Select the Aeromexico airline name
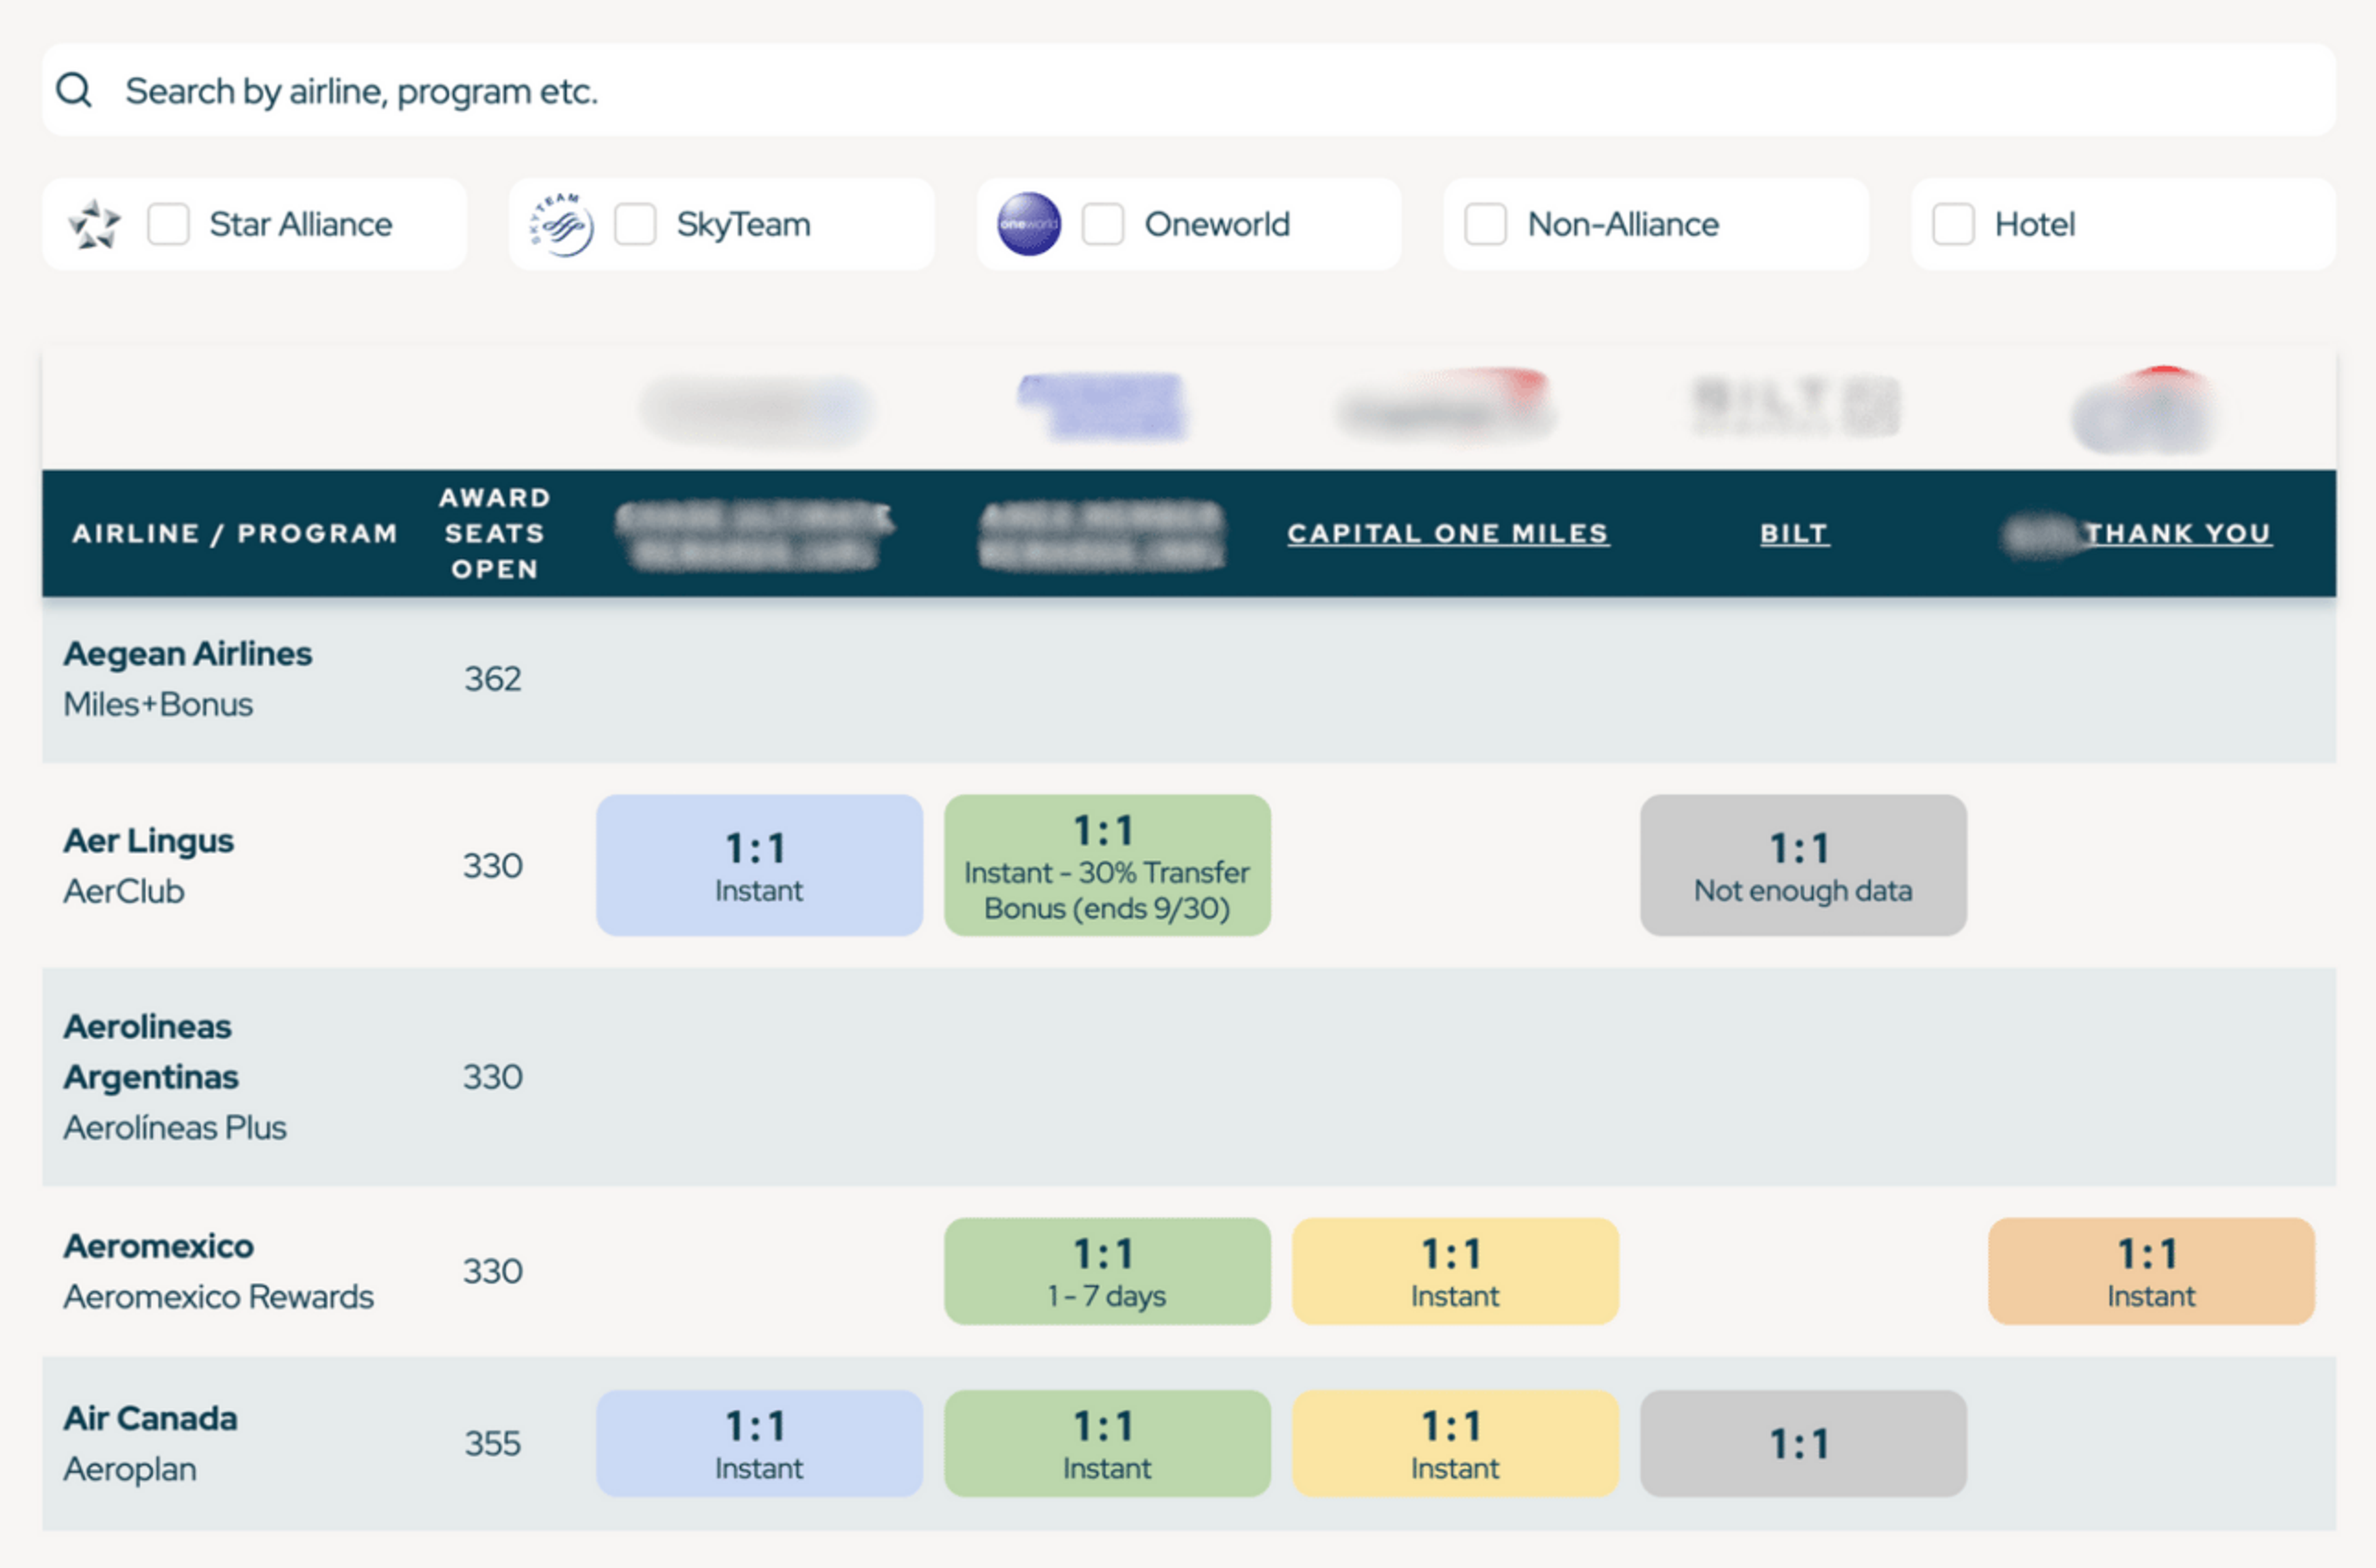 [x=159, y=1246]
